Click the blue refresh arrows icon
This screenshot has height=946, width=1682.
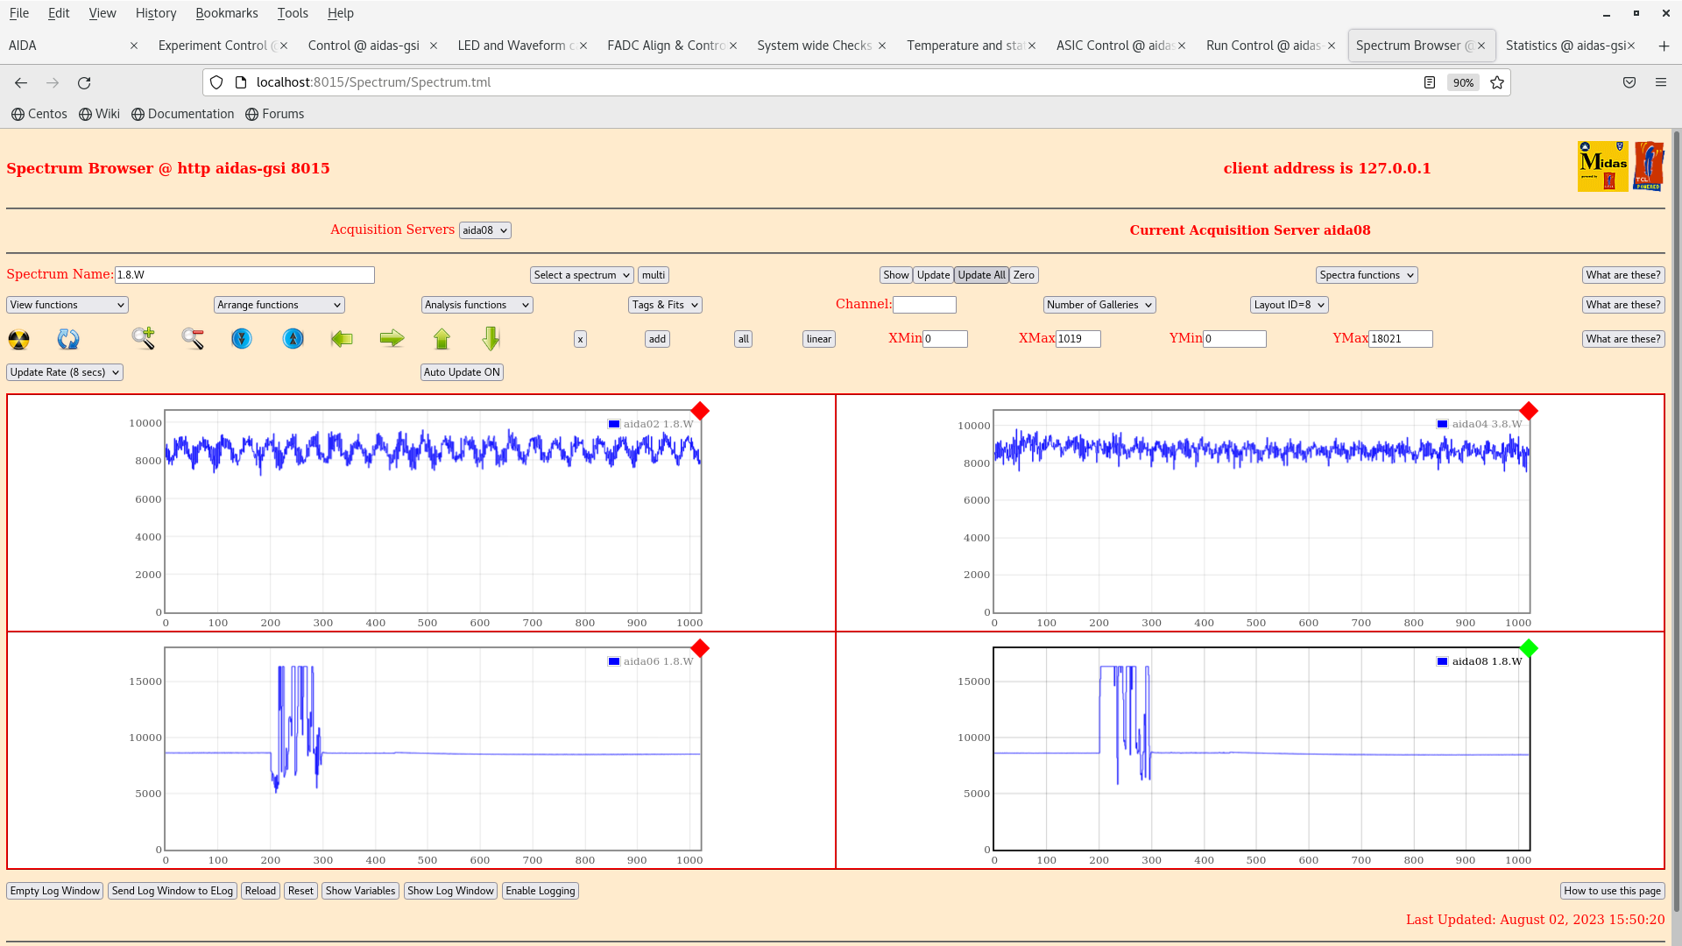[68, 339]
